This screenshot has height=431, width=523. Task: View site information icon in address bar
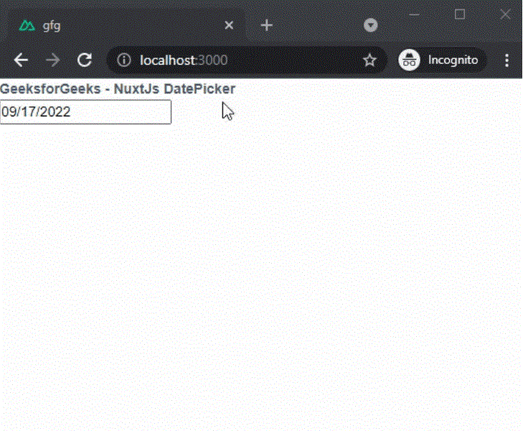pyautogui.click(x=124, y=60)
